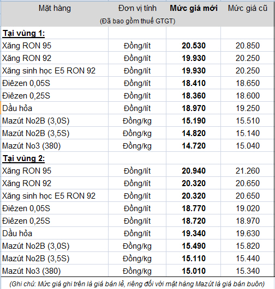Select the 'Đơn vị tính' header cell
Screen dimensions: 275x289
click(x=137, y=8)
